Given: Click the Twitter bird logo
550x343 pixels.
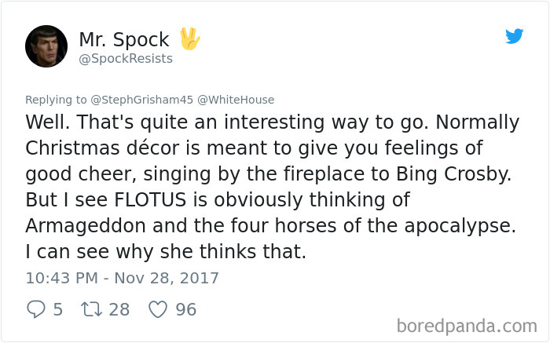Looking at the screenshot, I should [x=514, y=36].
